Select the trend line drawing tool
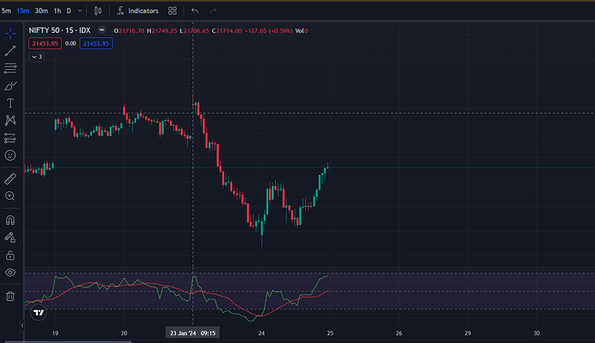The width and height of the screenshot is (595, 343). point(10,51)
